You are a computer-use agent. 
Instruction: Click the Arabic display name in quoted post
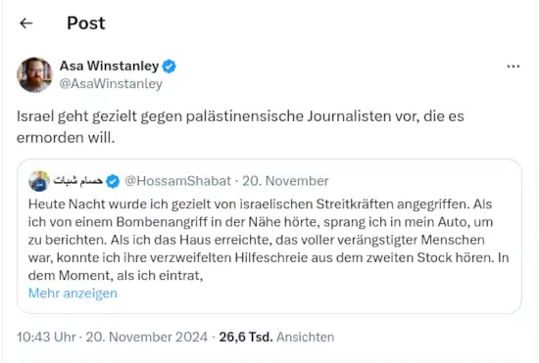(x=78, y=180)
